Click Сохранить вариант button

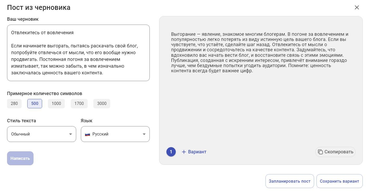coord(339,181)
